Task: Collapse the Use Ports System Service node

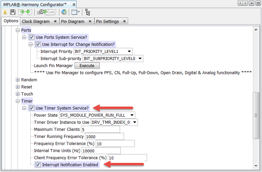Action: (24, 37)
